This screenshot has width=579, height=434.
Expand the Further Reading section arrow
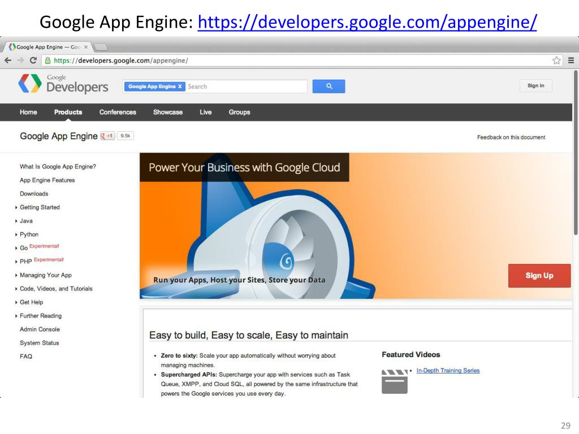click(x=16, y=316)
